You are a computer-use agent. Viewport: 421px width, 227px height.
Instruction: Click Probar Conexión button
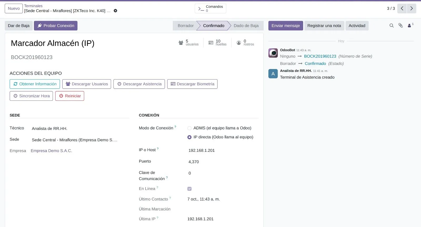click(56, 26)
